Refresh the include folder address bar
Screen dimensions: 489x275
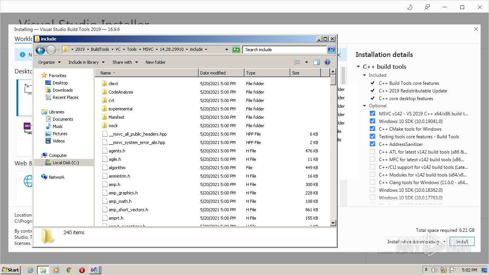[x=236, y=50]
